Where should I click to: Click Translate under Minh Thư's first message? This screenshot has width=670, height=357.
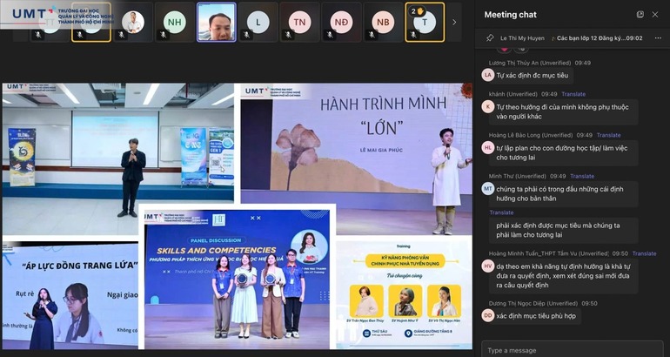pos(501,212)
